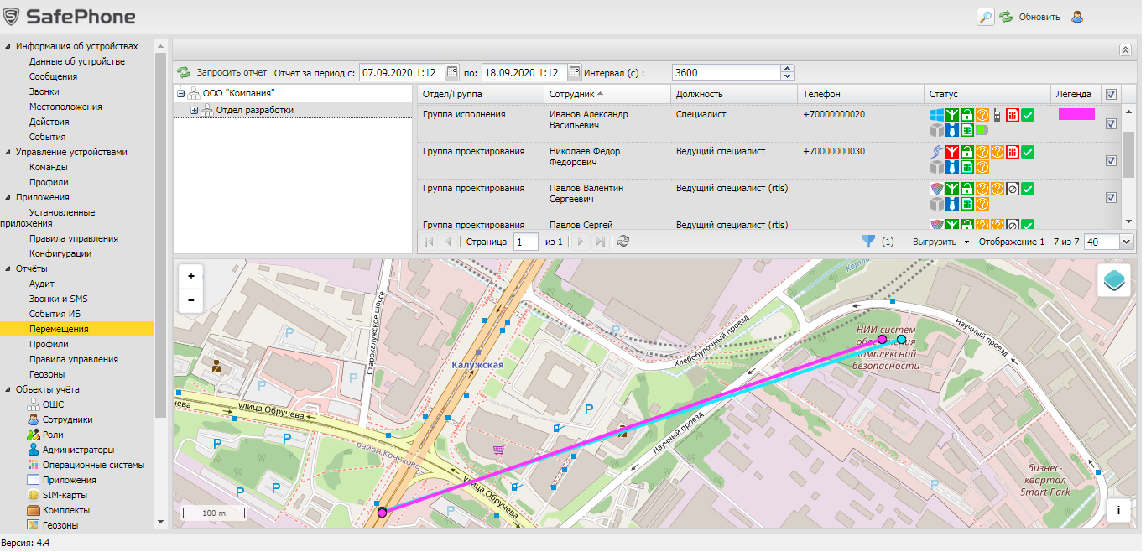Screen dimensions: 1146x552
Task: Toggle checkbox for Николаев Фёдор row
Action: click(1111, 160)
